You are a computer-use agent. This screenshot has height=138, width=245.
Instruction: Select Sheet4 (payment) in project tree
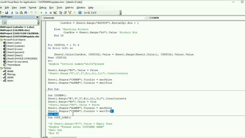point(15,52)
